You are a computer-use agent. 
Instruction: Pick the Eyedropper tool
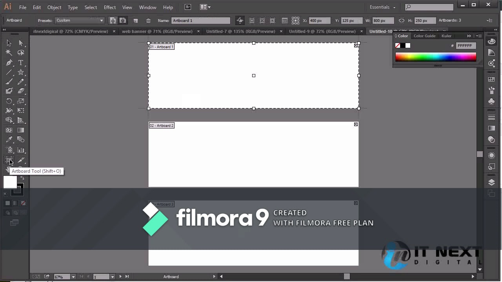point(9,139)
